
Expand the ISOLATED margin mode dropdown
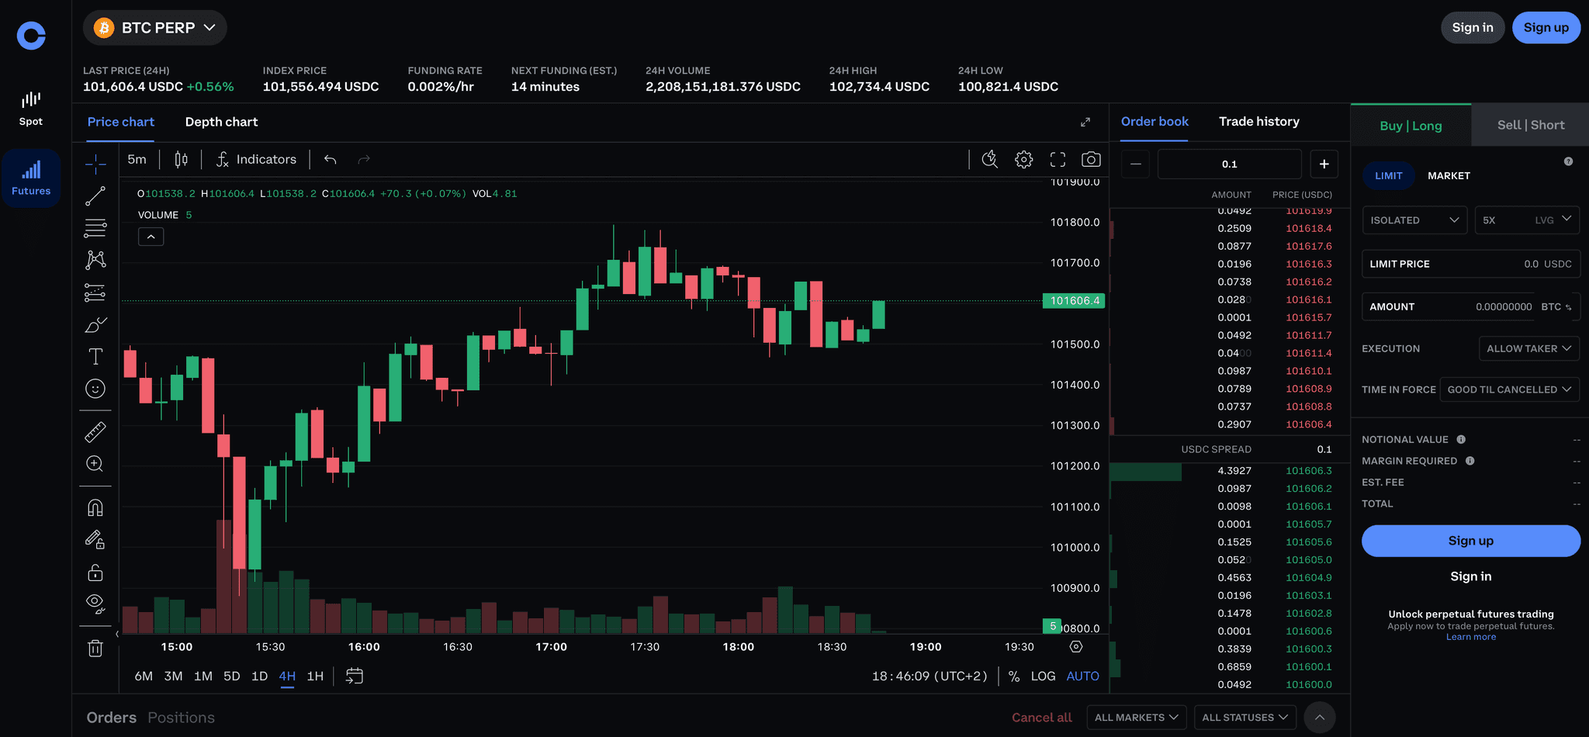[1414, 220]
